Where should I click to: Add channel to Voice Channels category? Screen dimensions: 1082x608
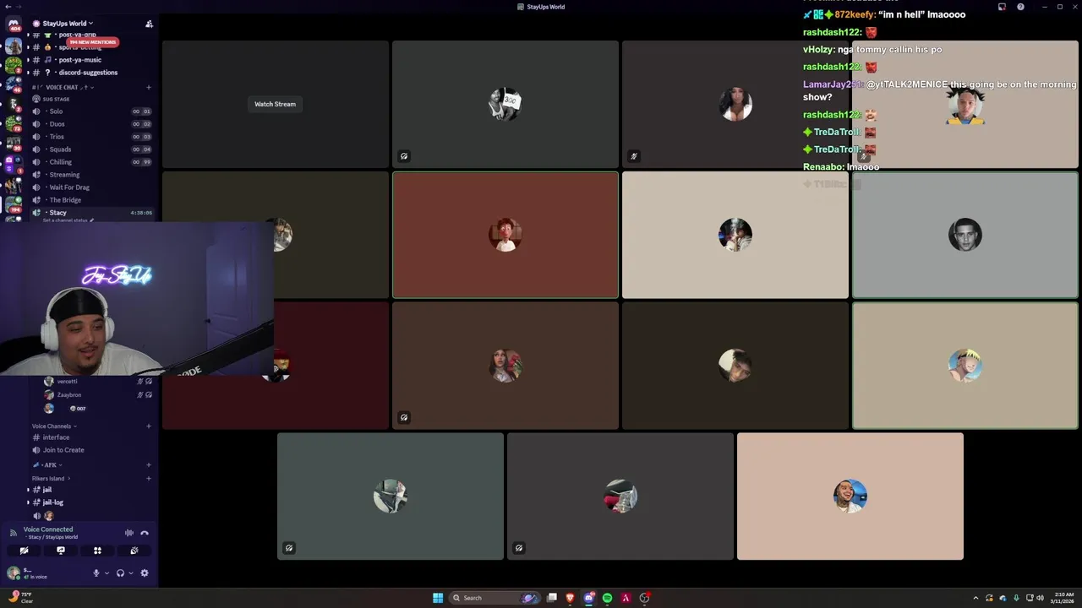[x=149, y=426]
